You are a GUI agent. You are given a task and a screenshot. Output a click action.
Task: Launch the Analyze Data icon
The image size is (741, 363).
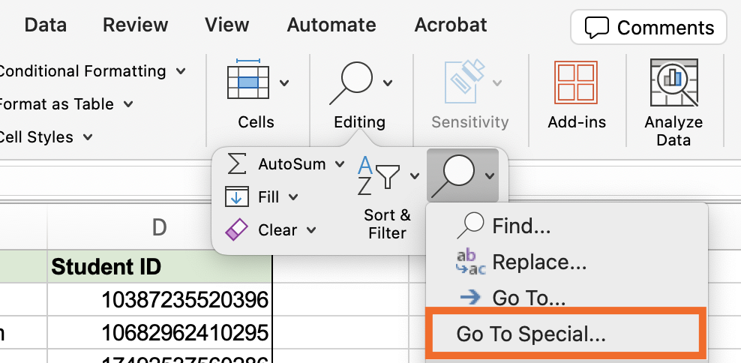tap(674, 82)
